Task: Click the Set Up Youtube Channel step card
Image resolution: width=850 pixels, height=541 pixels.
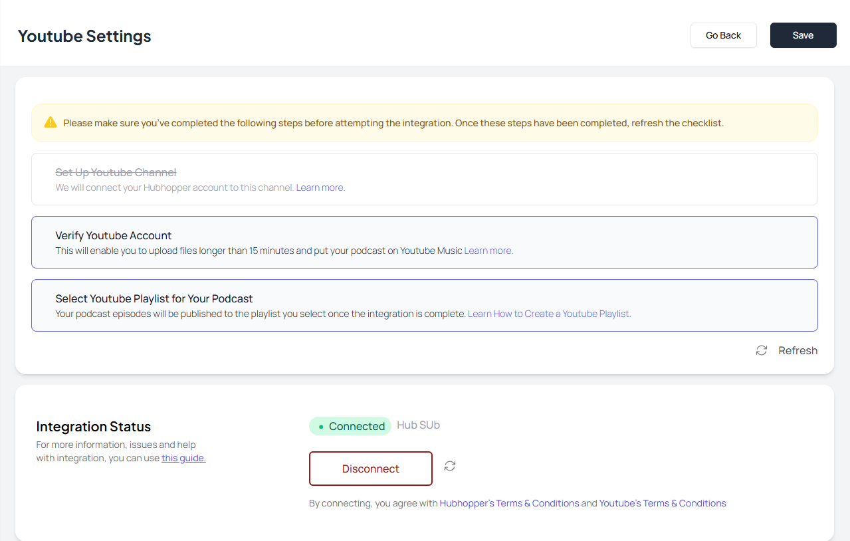Action: (x=425, y=179)
